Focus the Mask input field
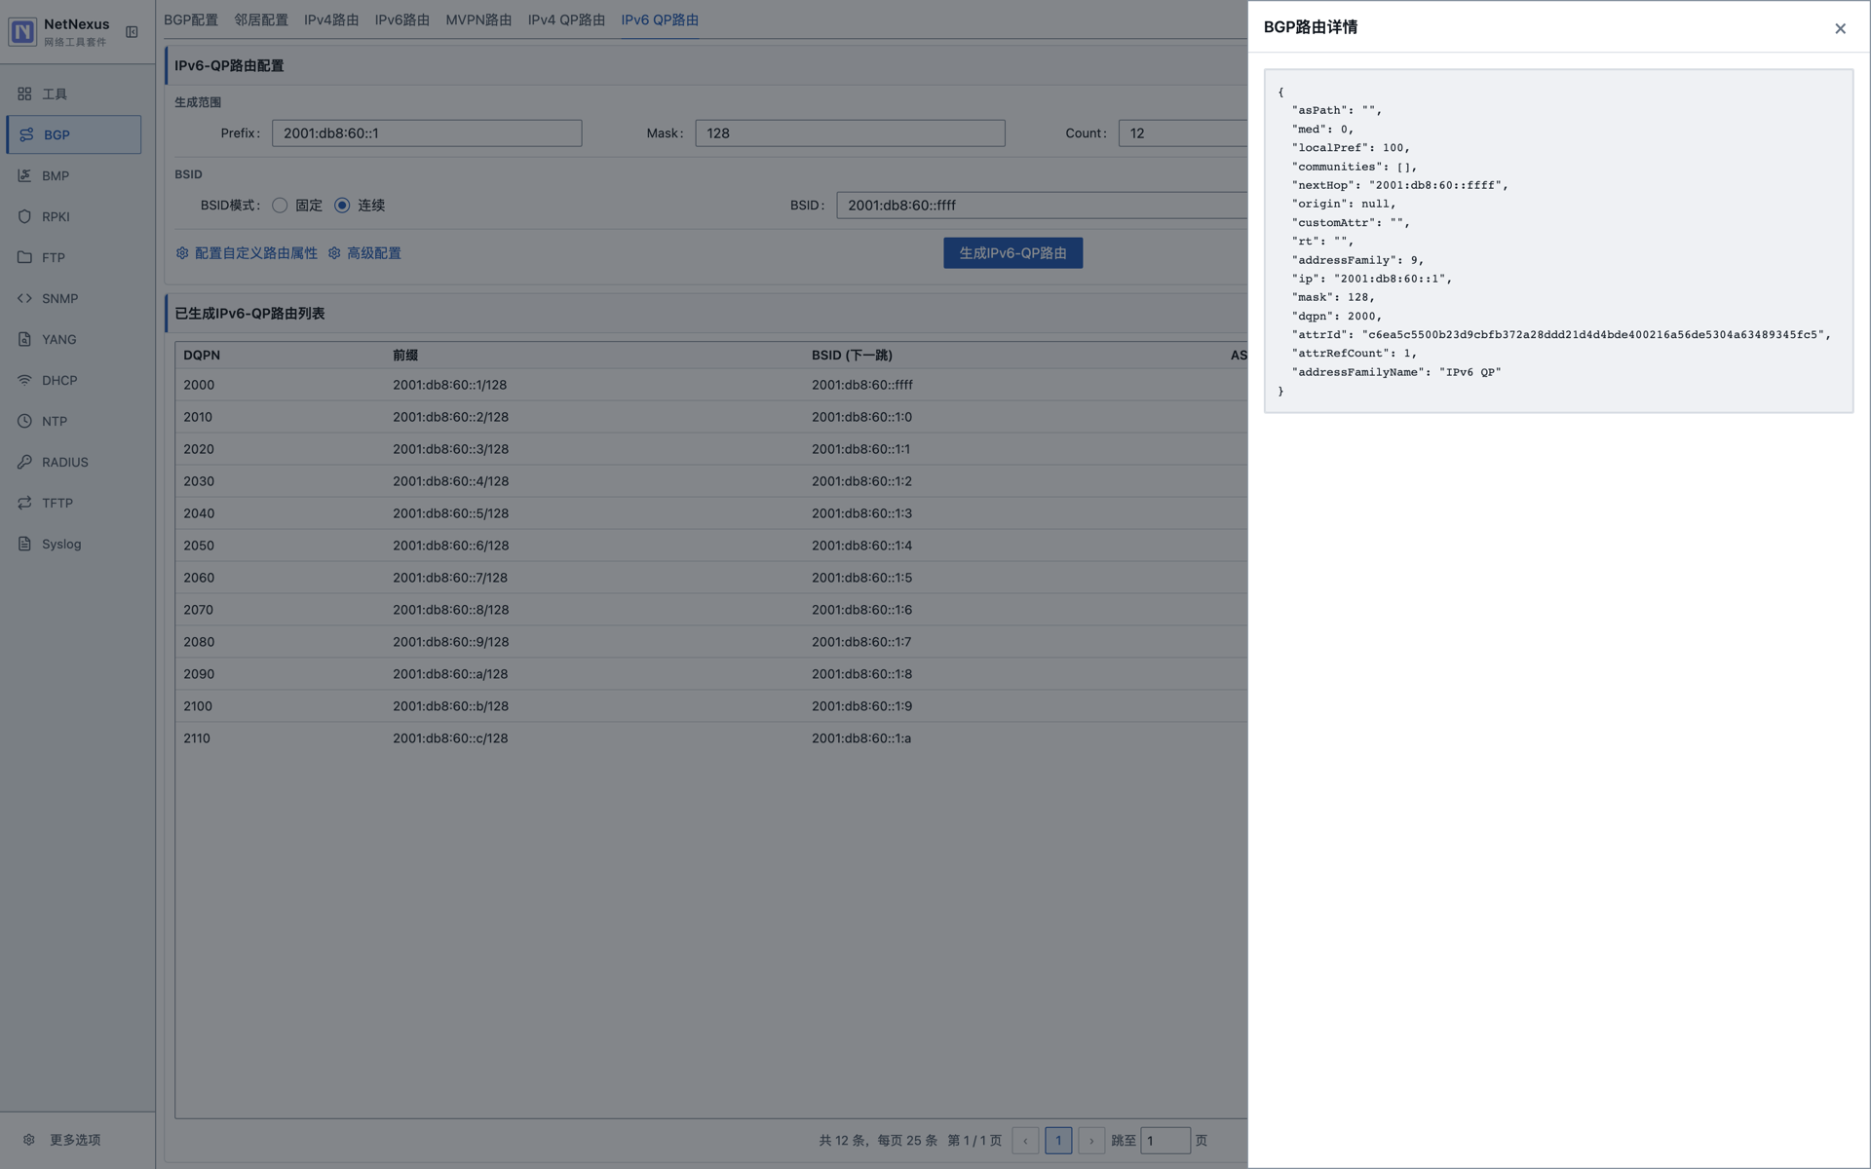Screen dimensions: 1871x1169 click(850, 133)
